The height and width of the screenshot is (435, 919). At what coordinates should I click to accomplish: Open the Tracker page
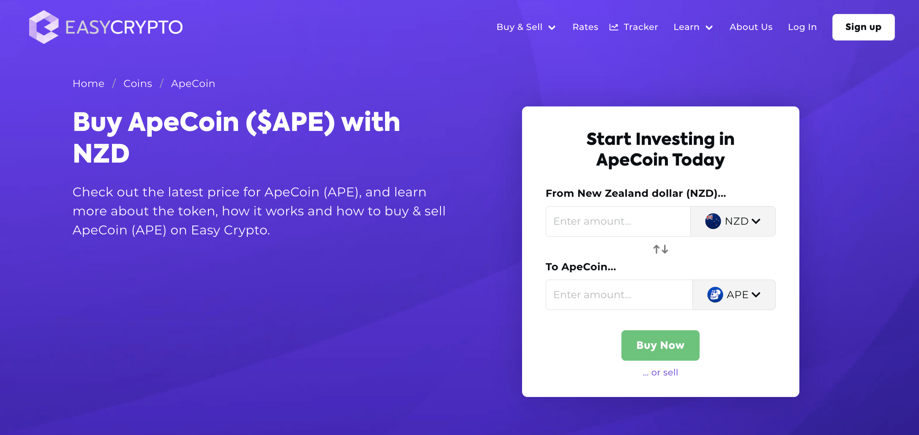coord(640,27)
